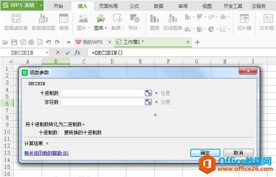Image resolution: width=276 pixels, height=177 pixels.
Task: Open the 有关该函数的帮助 link
Action: (x=46, y=153)
